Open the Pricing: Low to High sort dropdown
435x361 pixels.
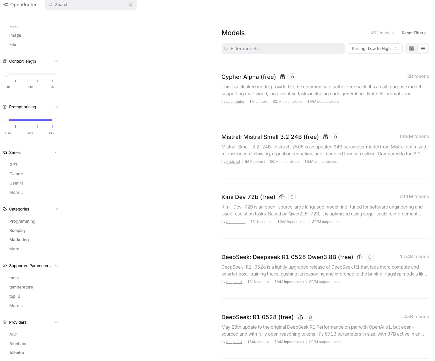click(x=374, y=49)
